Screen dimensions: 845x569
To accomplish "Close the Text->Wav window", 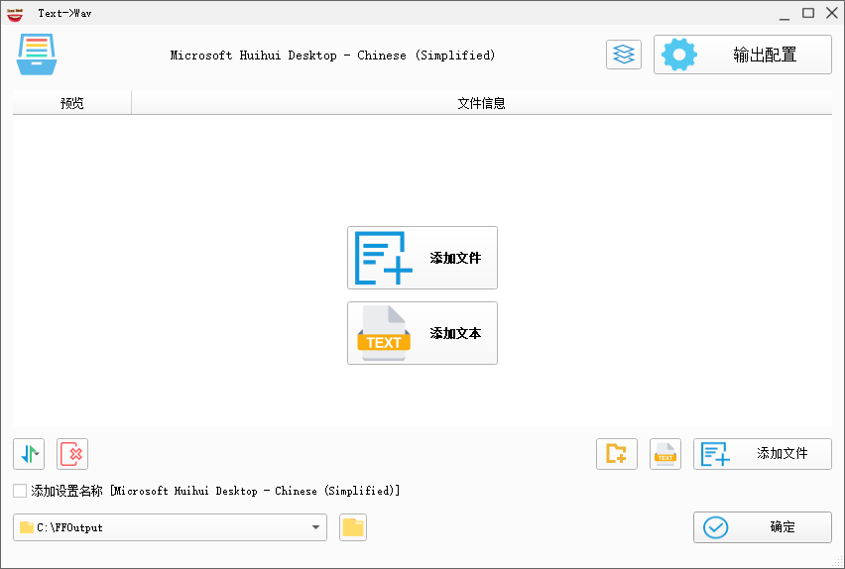I will pos(832,13).
